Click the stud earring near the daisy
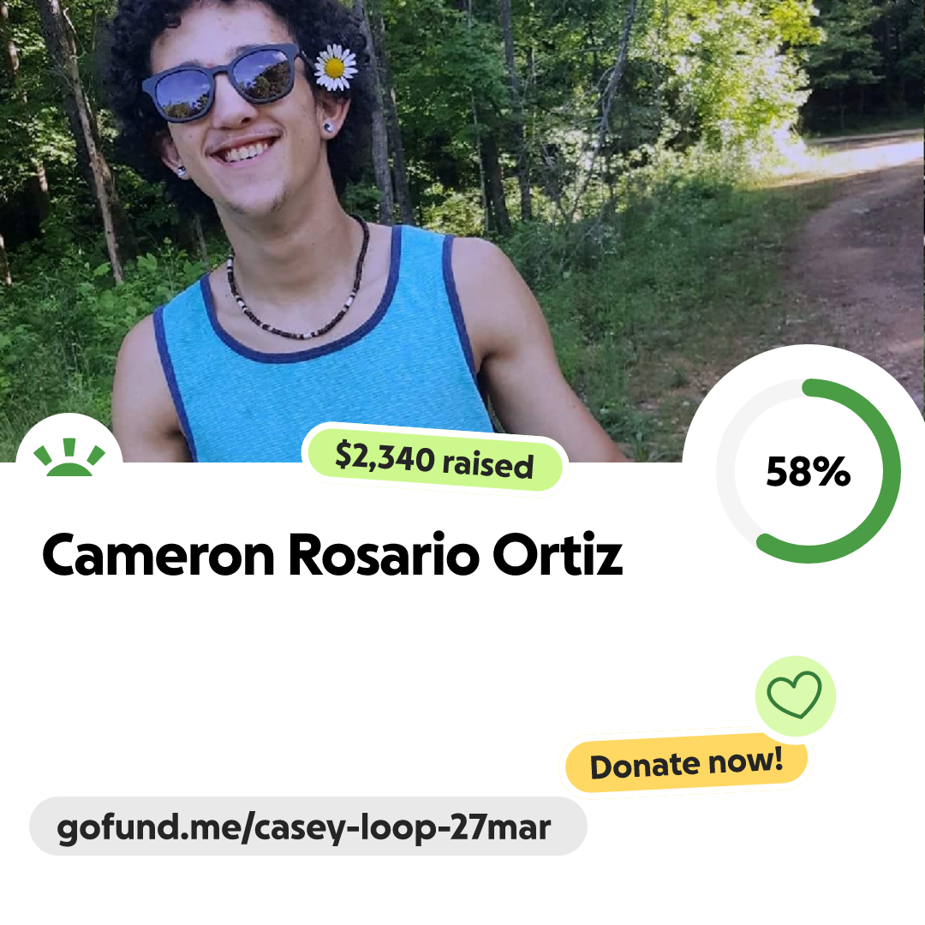This screenshot has width=925, height=925. pyautogui.click(x=329, y=127)
